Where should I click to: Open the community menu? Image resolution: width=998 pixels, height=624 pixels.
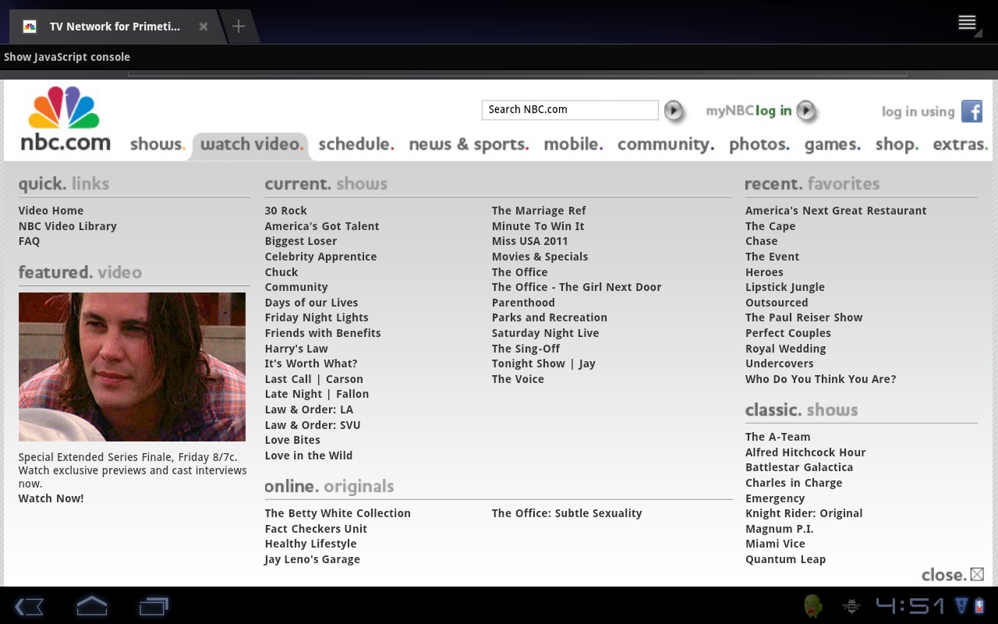pyautogui.click(x=666, y=144)
